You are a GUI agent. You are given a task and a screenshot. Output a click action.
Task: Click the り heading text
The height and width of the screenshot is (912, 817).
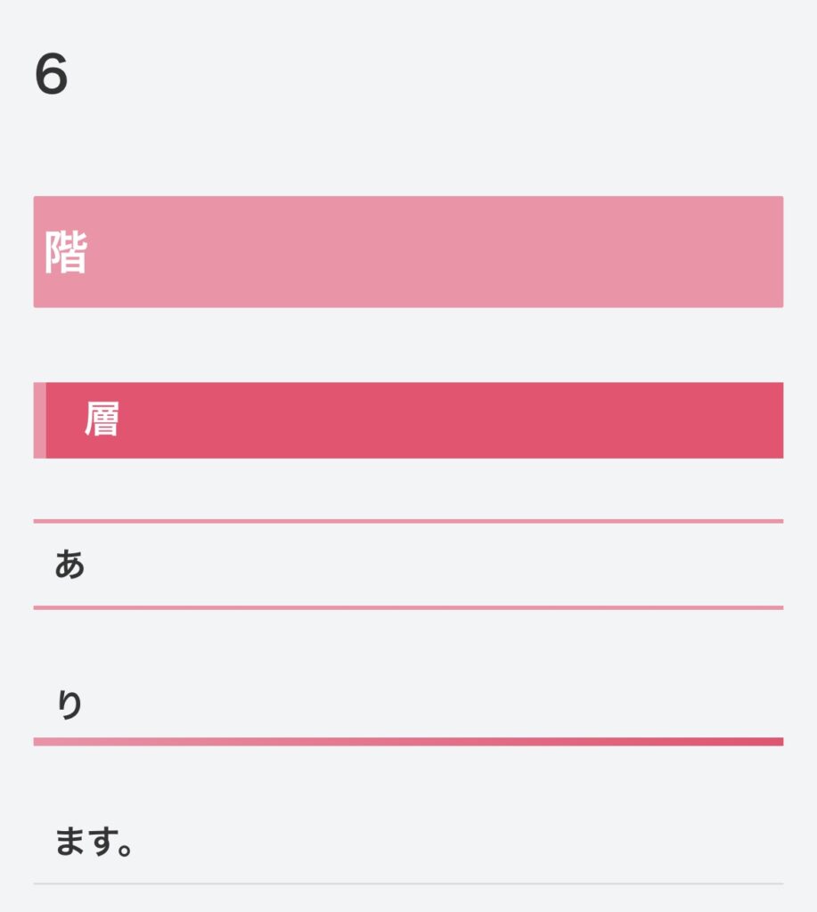69,705
